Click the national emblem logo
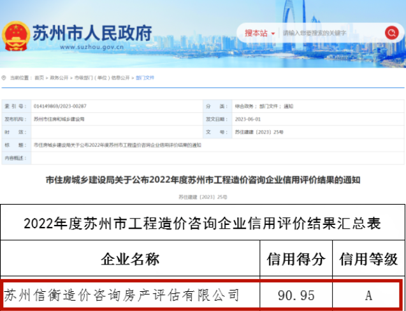 point(16,36)
